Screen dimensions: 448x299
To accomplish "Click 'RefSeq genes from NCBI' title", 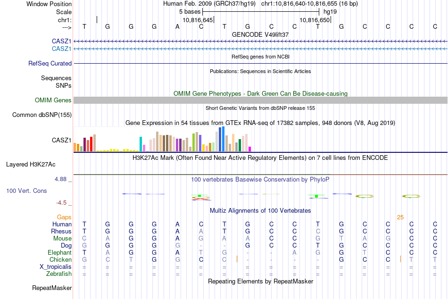I will [x=260, y=57].
